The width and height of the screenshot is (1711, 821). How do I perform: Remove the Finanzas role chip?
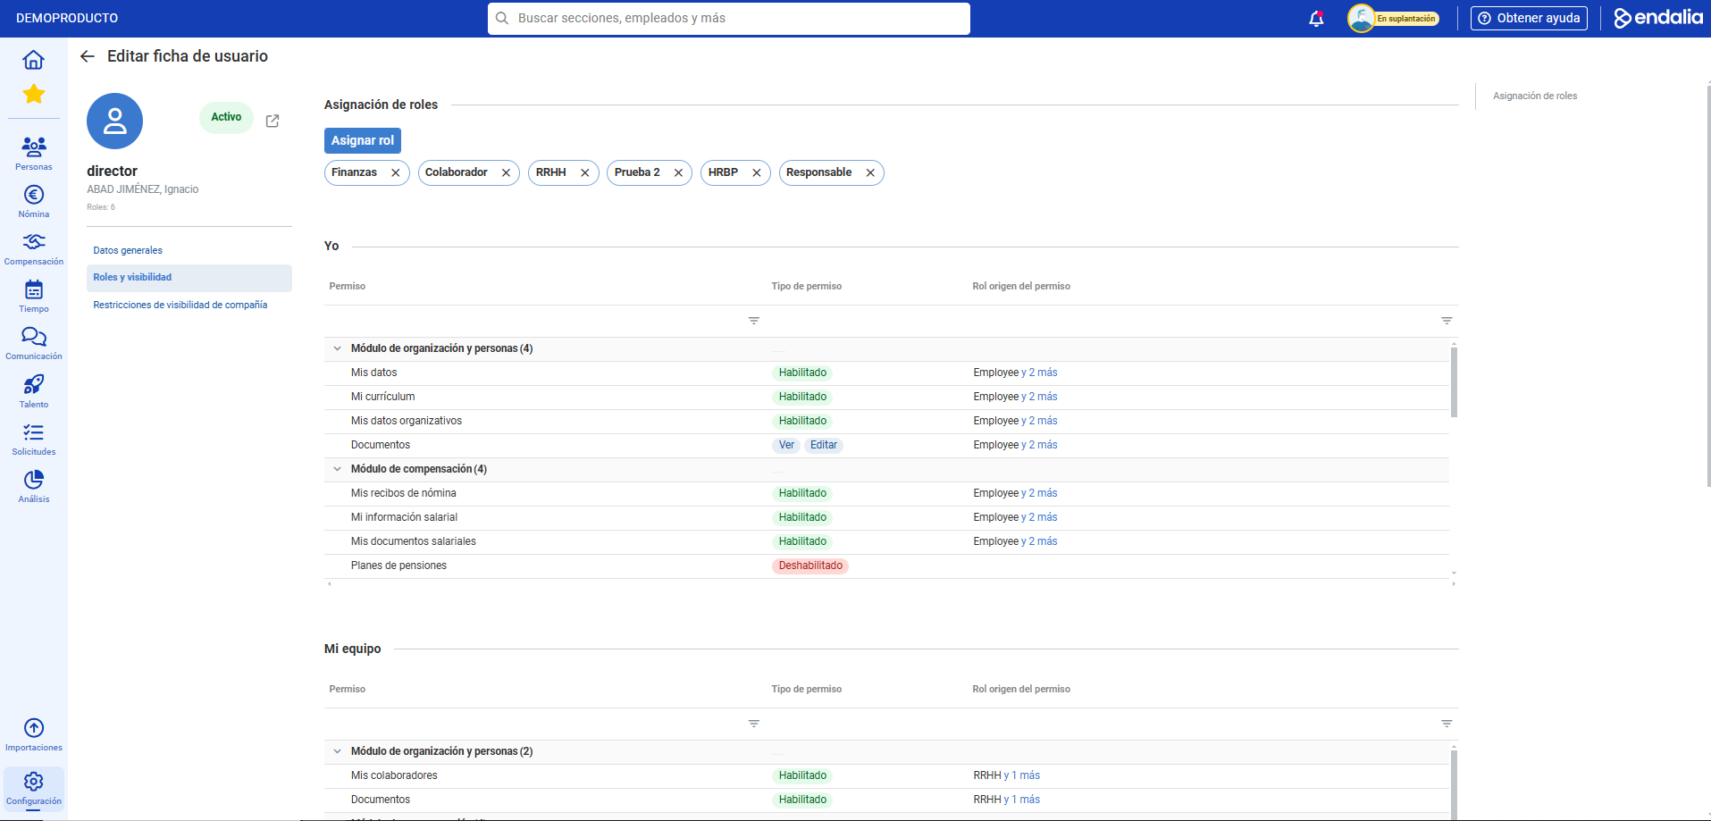coord(395,172)
